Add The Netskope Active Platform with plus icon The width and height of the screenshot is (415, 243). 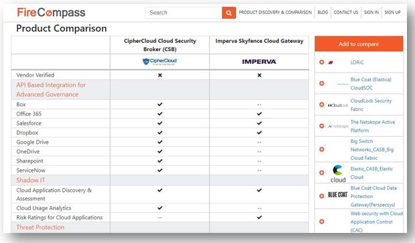tap(322, 126)
